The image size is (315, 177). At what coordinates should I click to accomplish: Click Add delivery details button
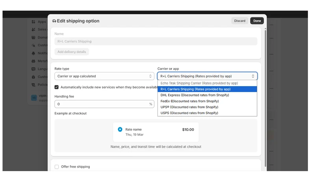(x=72, y=52)
